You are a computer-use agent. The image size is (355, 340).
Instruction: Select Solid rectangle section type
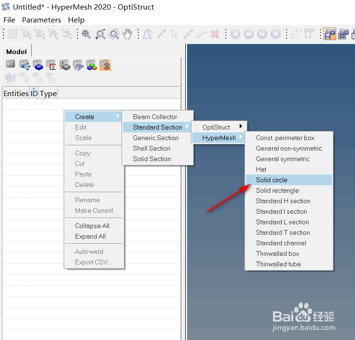pos(289,190)
